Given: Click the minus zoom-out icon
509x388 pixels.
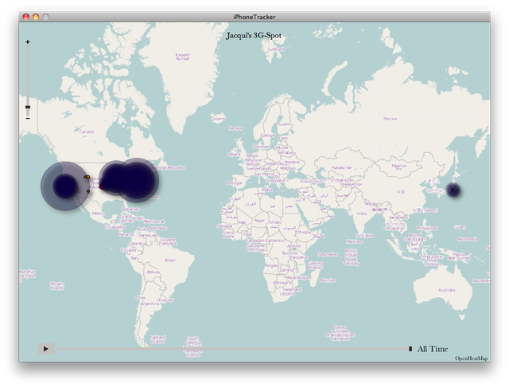Looking at the screenshot, I should 28,119.
